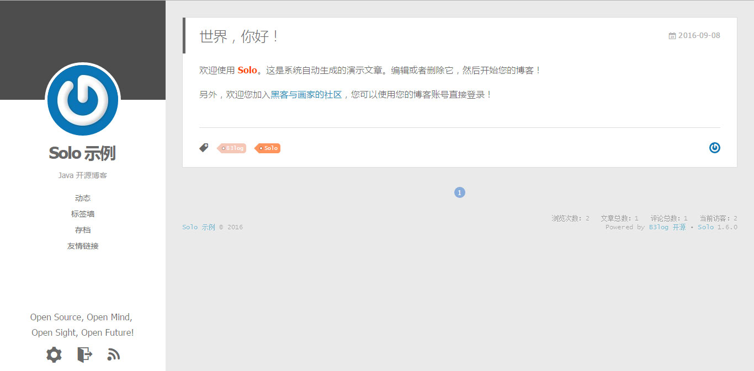Click the Java 开源博客 subtitle

click(83, 175)
